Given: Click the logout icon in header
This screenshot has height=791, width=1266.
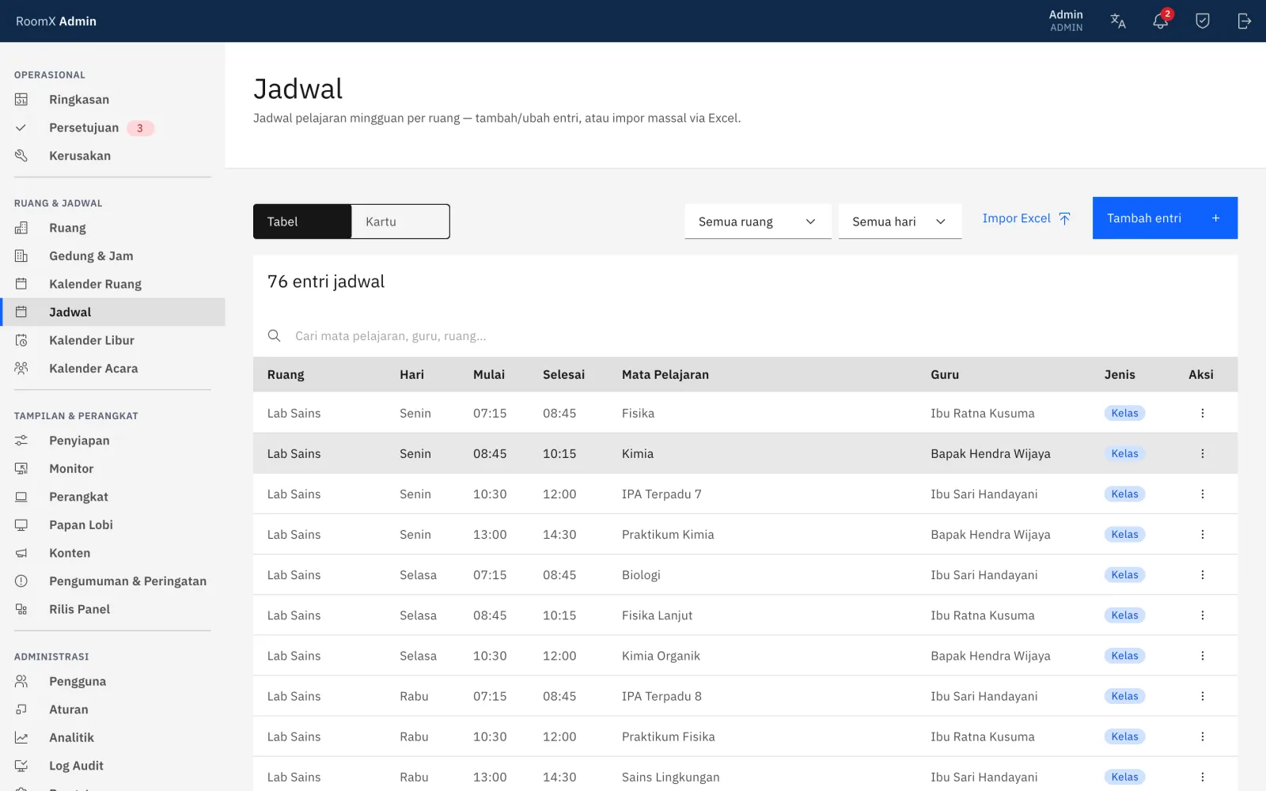Looking at the screenshot, I should click(x=1245, y=21).
